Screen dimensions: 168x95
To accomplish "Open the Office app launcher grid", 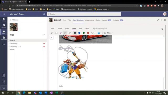I will (x=4, y=14).
